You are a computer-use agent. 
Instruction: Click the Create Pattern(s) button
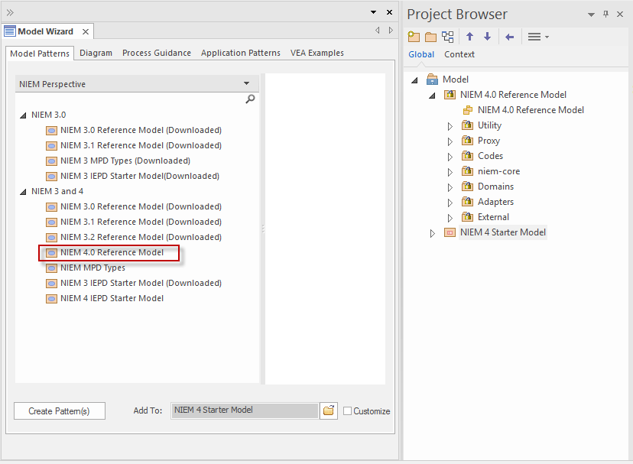click(59, 411)
